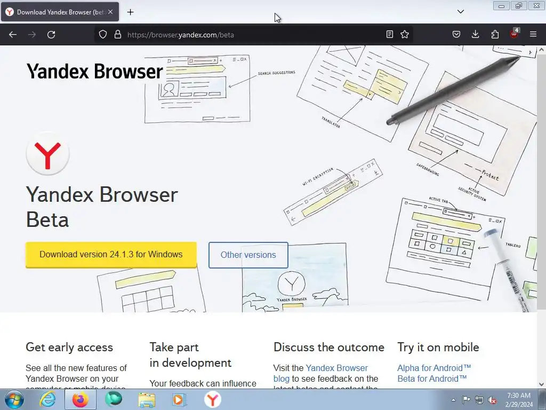Click the Yandex Browser Beta title
Viewport: 546px width, 410px height.
(102, 207)
